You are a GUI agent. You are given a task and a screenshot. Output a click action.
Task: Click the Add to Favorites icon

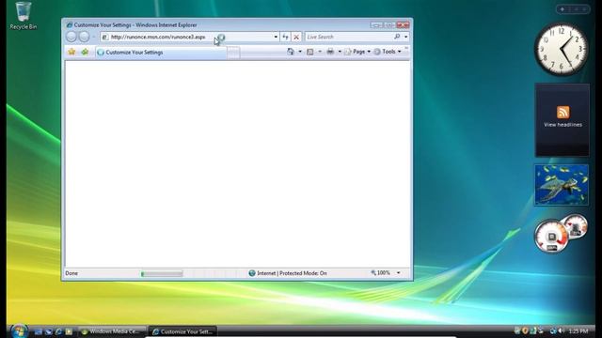coord(85,52)
